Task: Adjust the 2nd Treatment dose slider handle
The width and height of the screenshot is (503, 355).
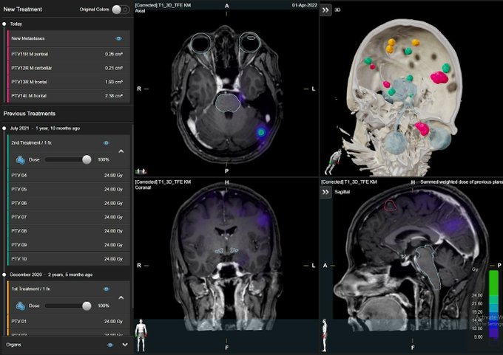Action: point(87,159)
